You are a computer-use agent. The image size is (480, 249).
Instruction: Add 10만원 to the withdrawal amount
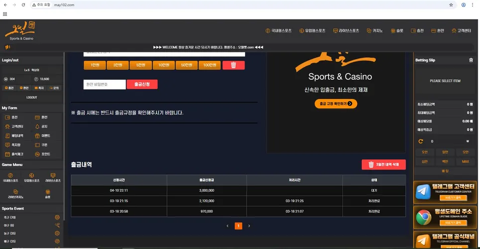pyautogui.click(x=164, y=65)
